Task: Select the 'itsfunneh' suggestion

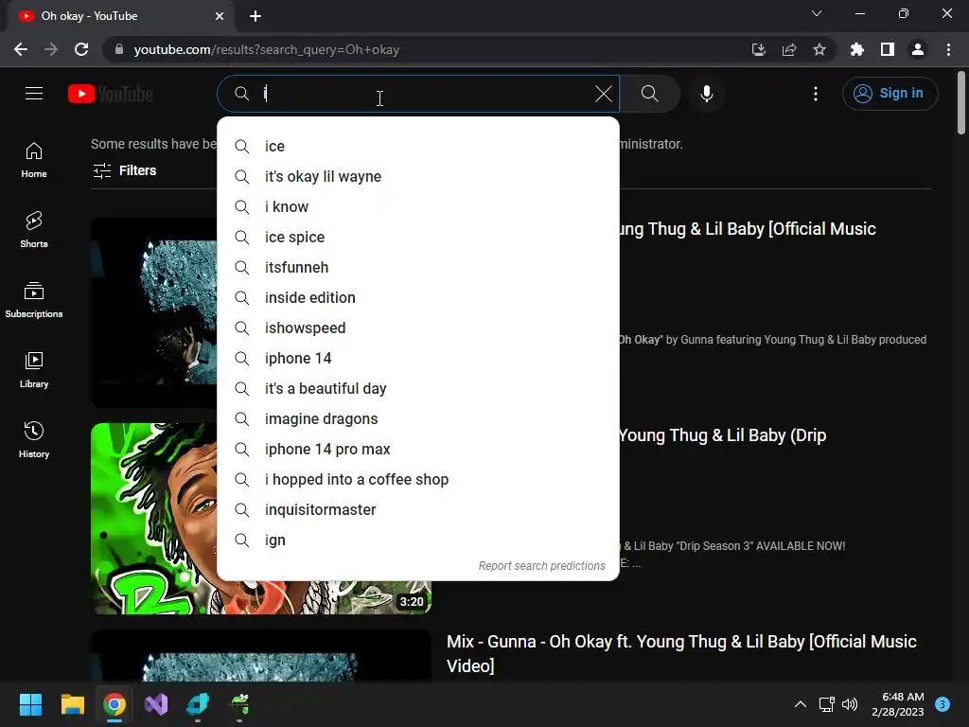Action: 418,268
